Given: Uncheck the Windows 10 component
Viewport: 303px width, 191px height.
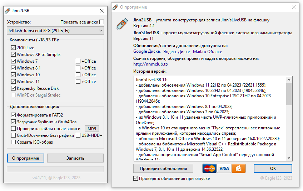Looking at the screenshot, I should tap(13, 74).
